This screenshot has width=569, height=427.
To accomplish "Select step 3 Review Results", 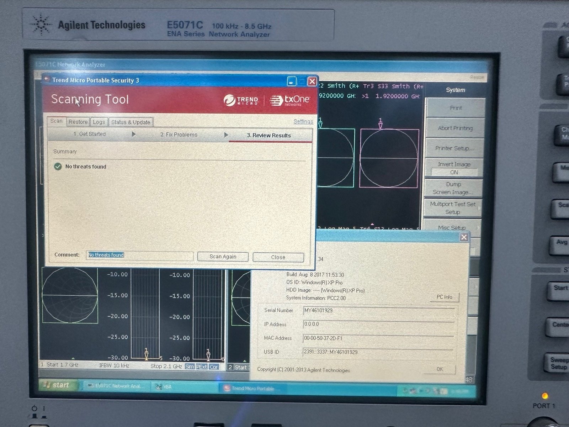I will [269, 135].
